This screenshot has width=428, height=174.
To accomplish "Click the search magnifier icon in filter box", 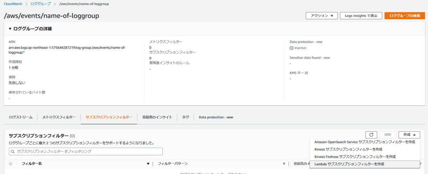I will pyautogui.click(x=14, y=151).
